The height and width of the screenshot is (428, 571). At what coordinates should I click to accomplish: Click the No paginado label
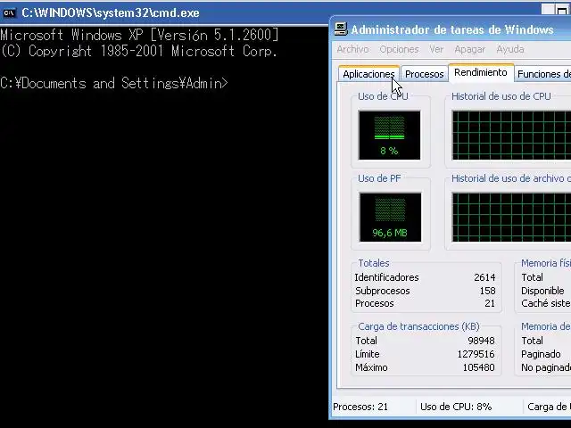[545, 367]
